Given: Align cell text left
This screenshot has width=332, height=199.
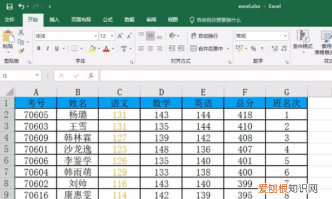Looking at the screenshot, I should (x=141, y=49).
